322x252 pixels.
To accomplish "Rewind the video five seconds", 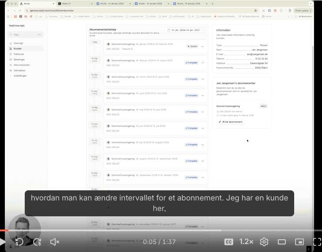I will click(19, 242).
